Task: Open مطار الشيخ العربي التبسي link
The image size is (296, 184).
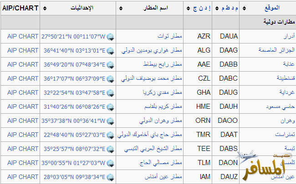Action: click(153, 149)
